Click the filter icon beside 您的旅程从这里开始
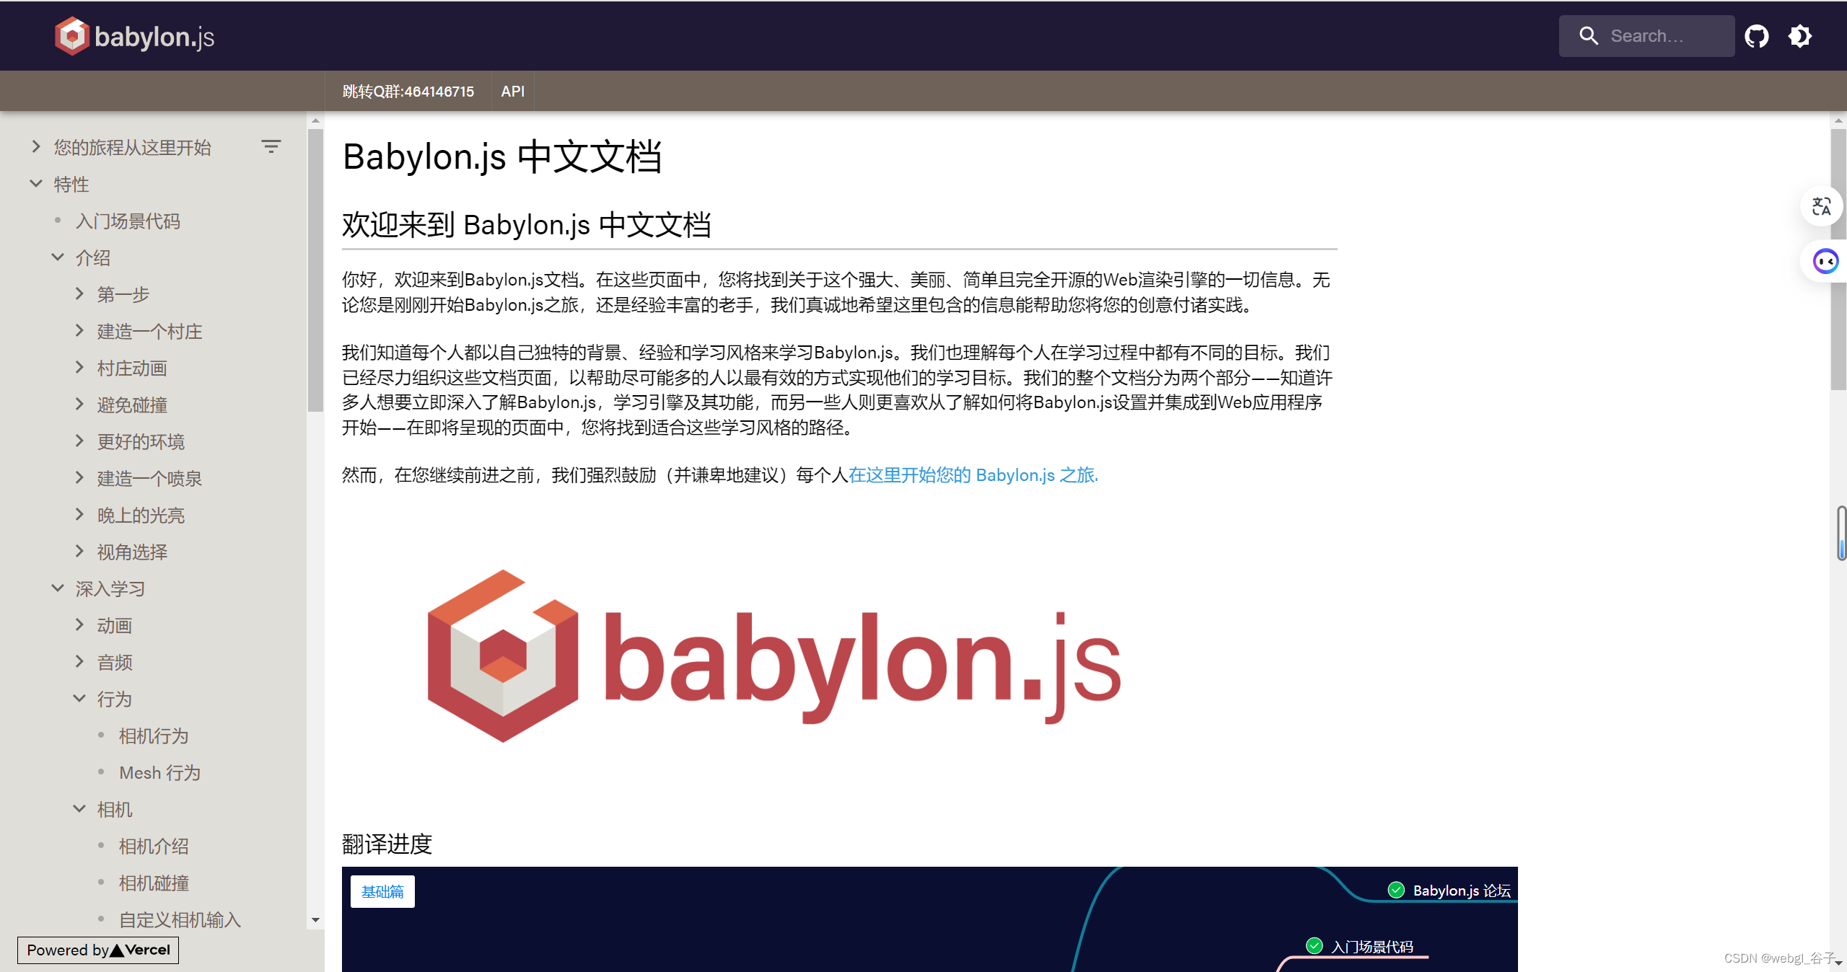The width and height of the screenshot is (1847, 972). (271, 146)
